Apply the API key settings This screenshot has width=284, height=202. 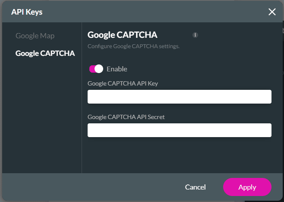point(247,187)
